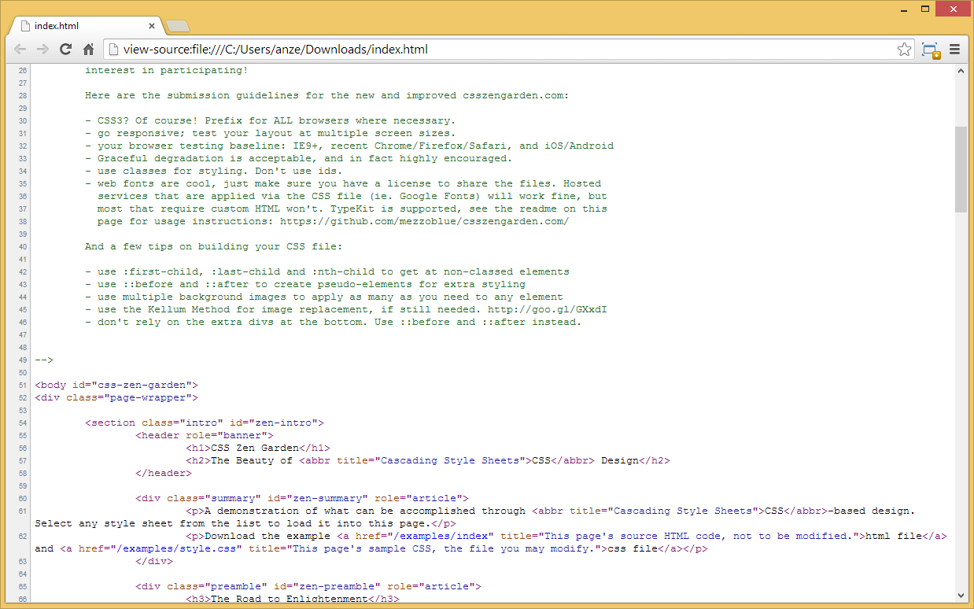Click the closing </header> tag
This screenshot has height=609, width=974.
tap(164, 474)
